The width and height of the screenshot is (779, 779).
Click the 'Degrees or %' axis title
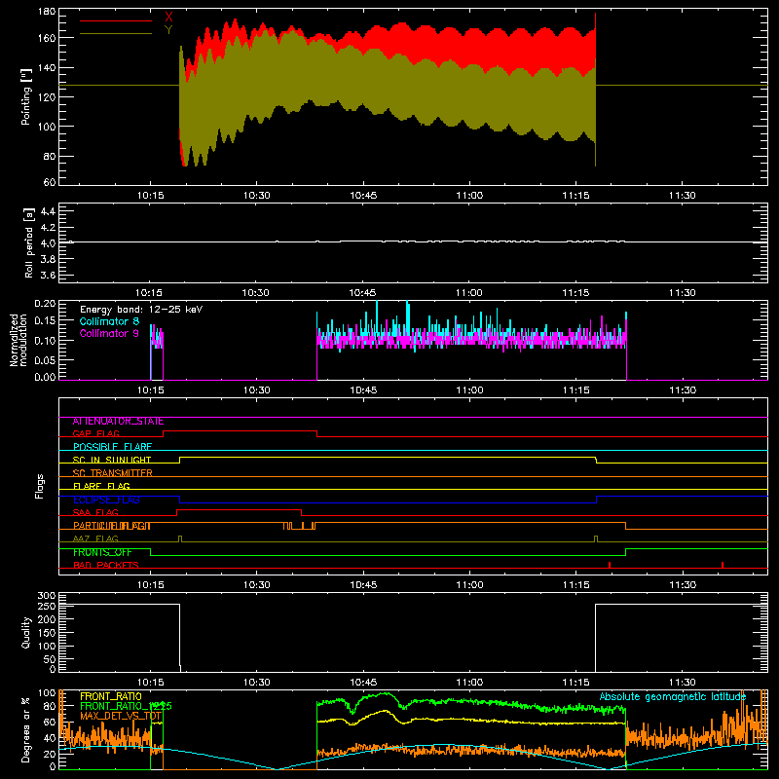pyautogui.click(x=25, y=729)
